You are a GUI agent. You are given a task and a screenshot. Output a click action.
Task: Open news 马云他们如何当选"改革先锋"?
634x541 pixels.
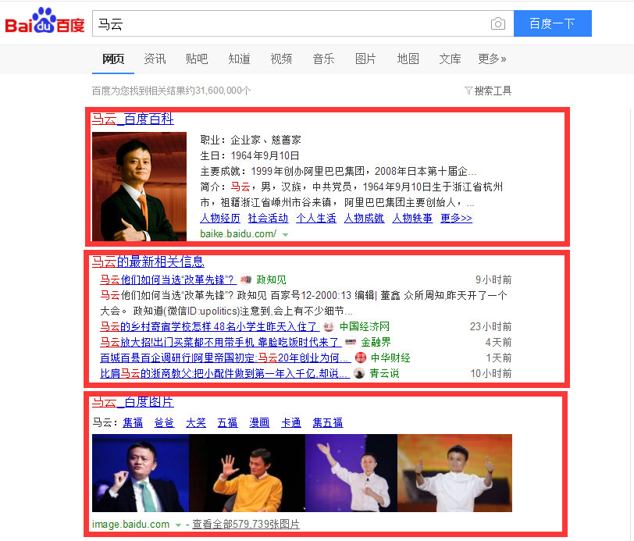coord(168,279)
